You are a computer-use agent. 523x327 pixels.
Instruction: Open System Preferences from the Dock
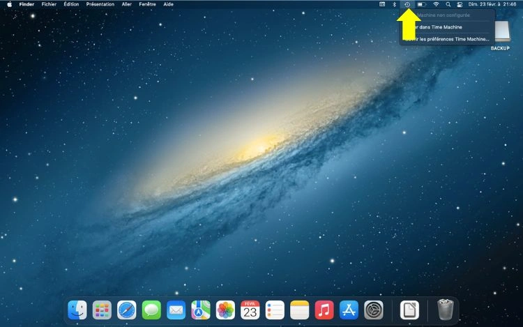[374, 310]
